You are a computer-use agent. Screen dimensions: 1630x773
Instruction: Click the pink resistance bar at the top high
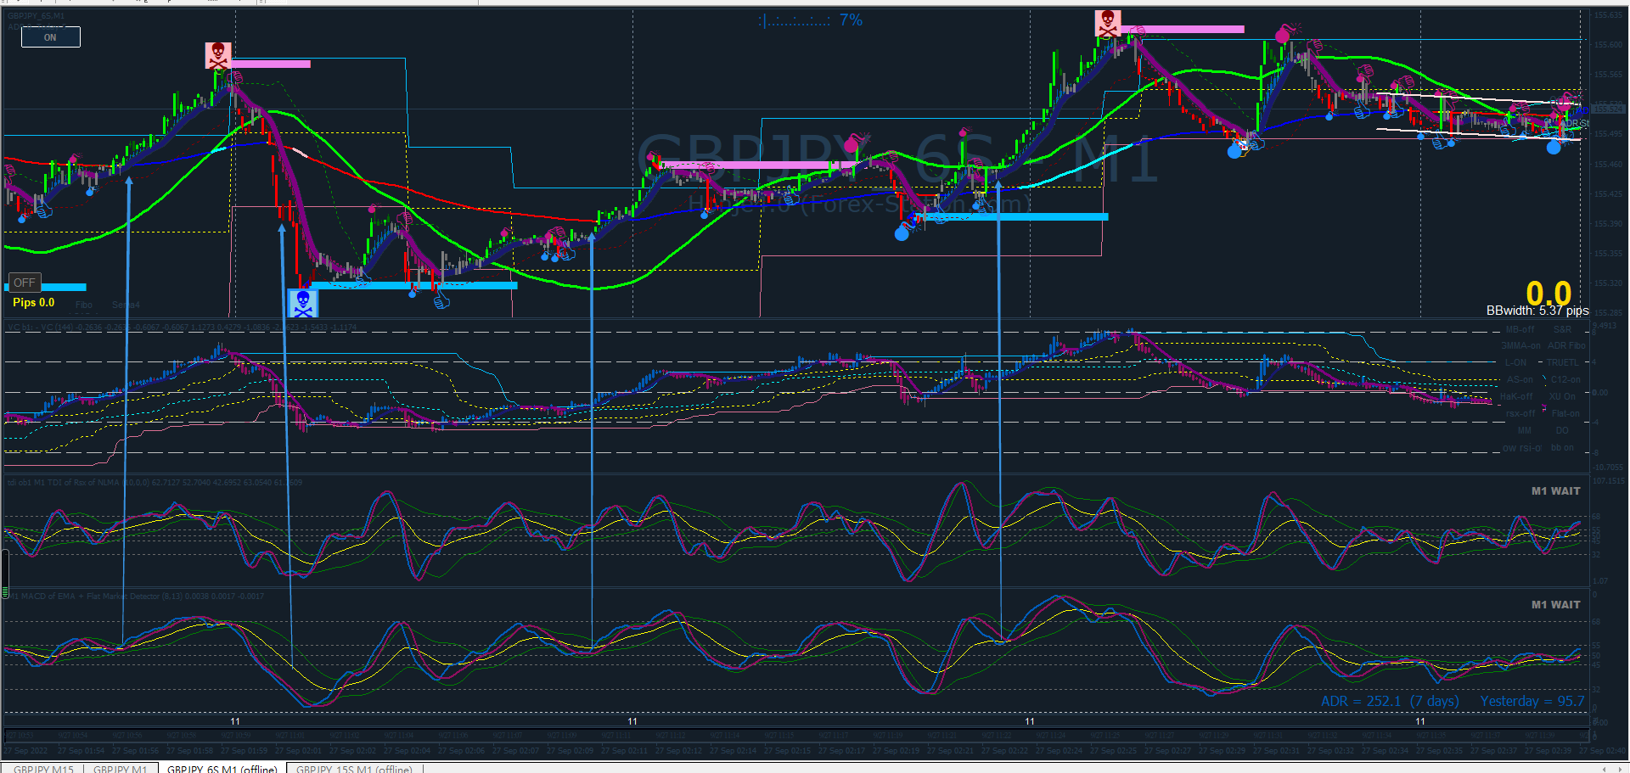1183,29
